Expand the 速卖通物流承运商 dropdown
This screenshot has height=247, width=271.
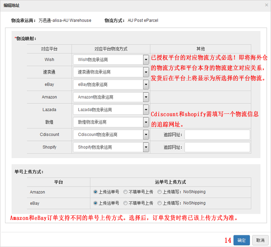(111, 72)
